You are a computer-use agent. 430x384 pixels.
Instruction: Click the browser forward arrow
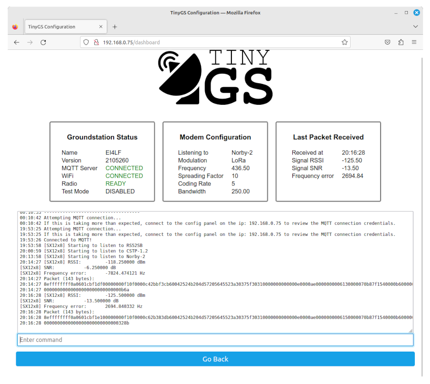(x=30, y=42)
